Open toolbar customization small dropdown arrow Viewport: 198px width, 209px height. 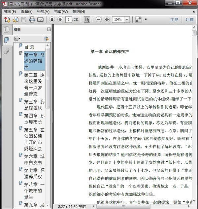(146, 19)
